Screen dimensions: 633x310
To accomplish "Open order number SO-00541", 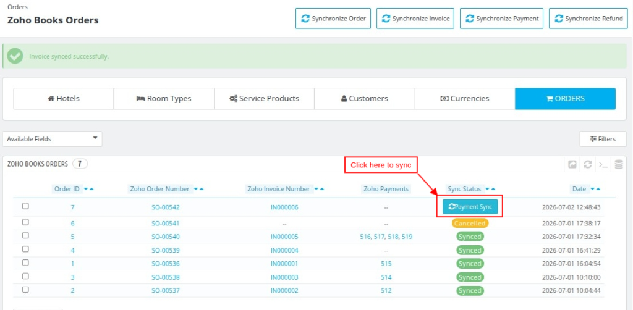I will tap(166, 224).
